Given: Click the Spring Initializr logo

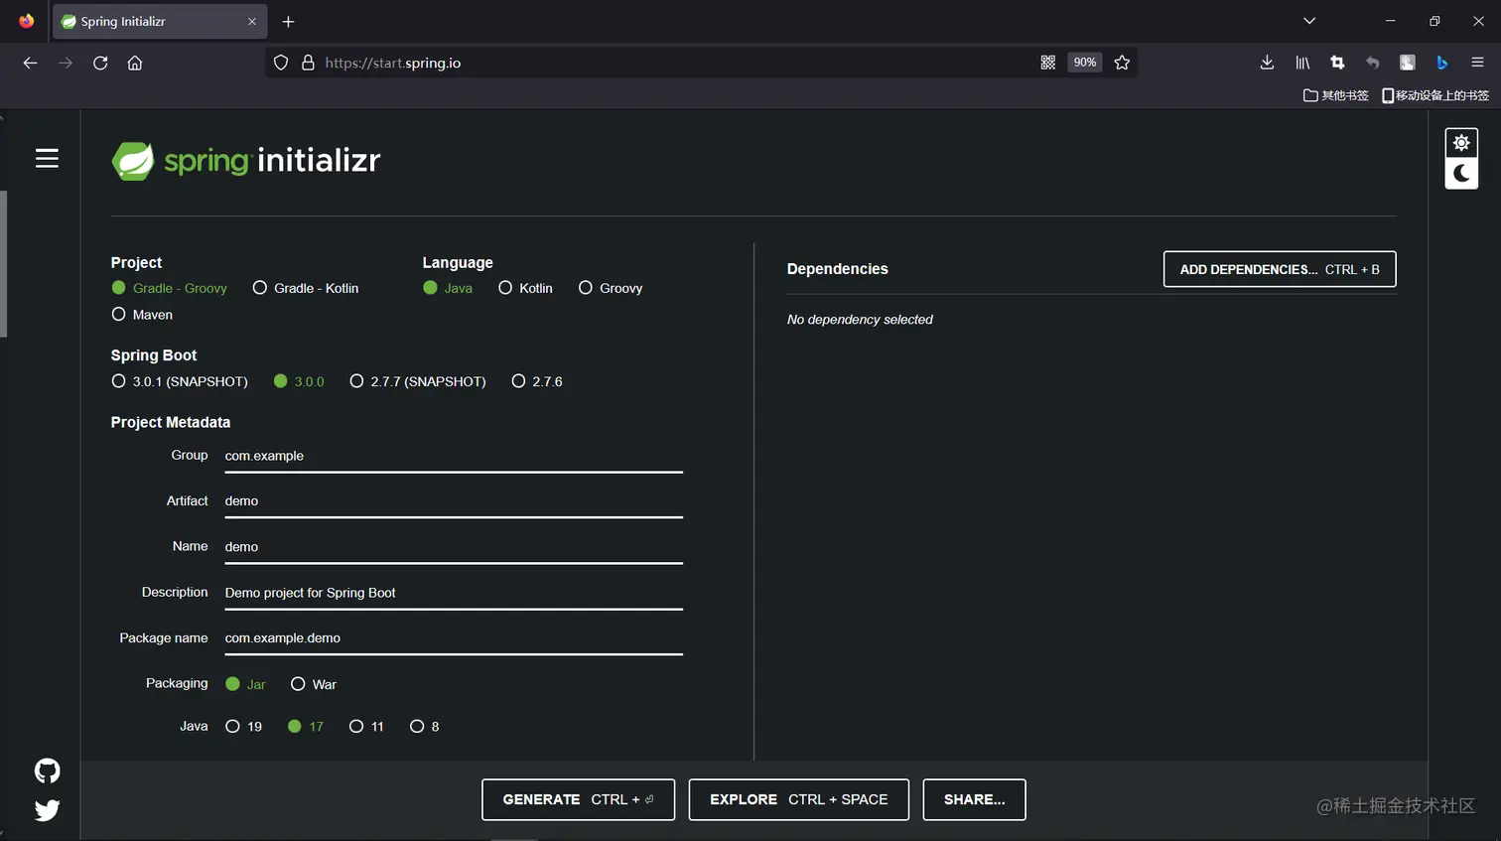Looking at the screenshot, I should click(x=246, y=160).
